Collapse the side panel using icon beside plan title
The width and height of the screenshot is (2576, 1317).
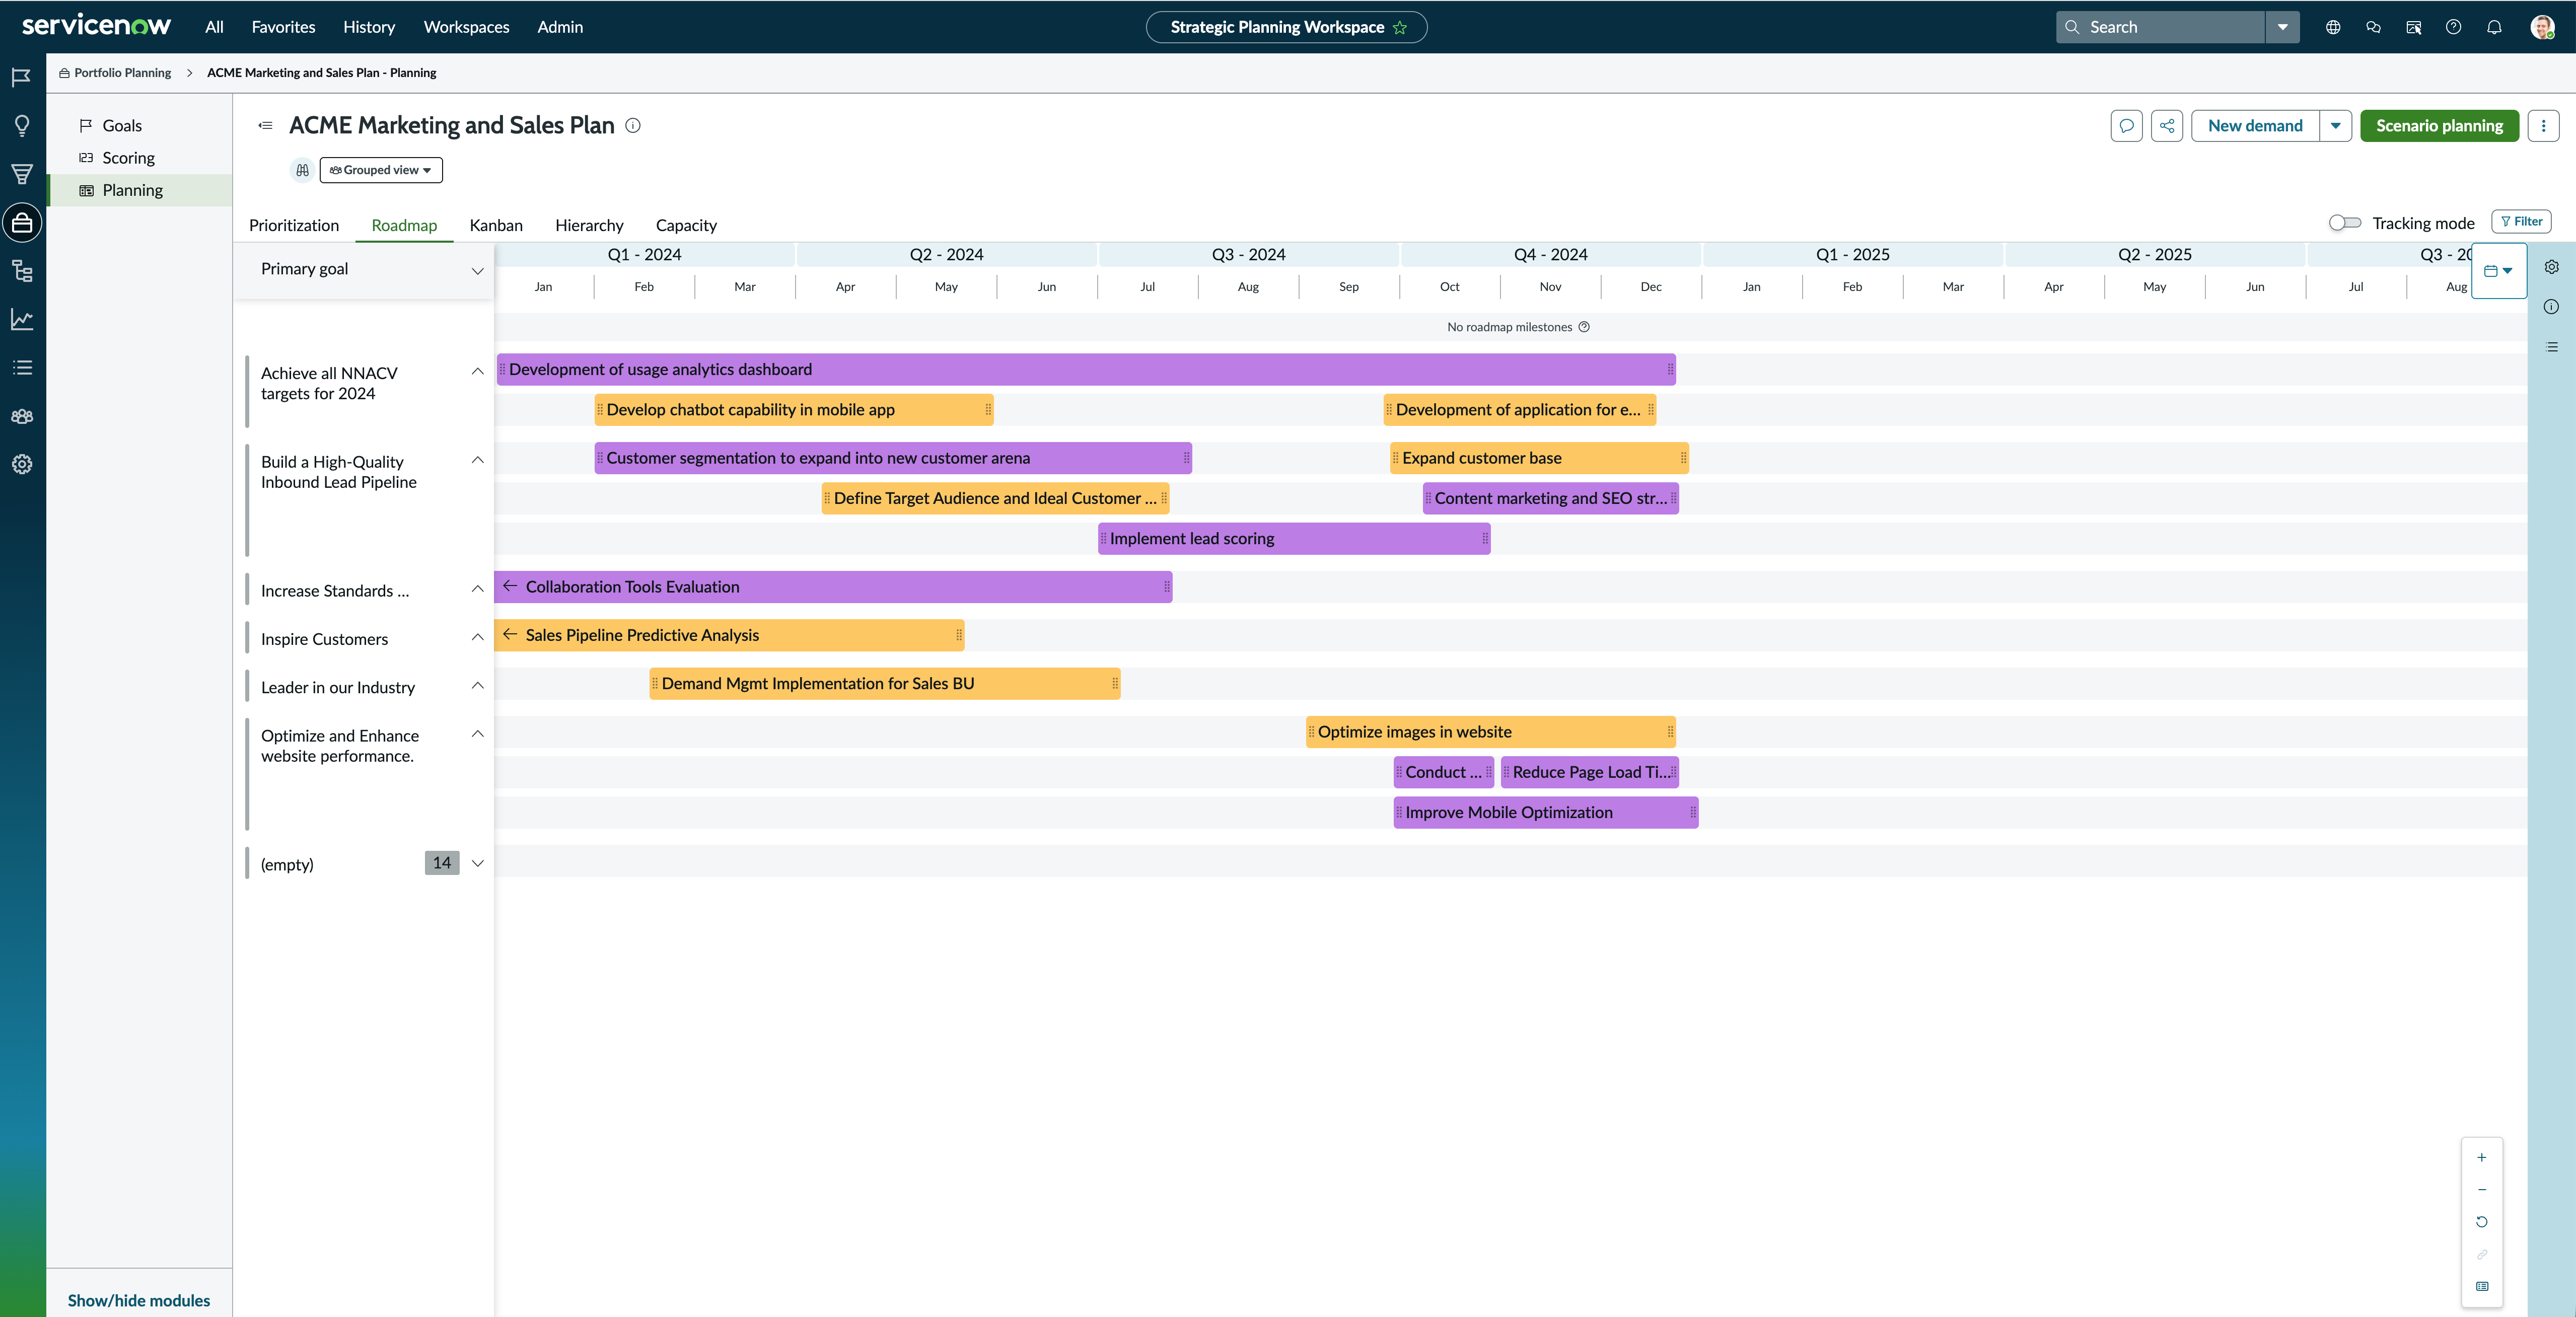265,125
